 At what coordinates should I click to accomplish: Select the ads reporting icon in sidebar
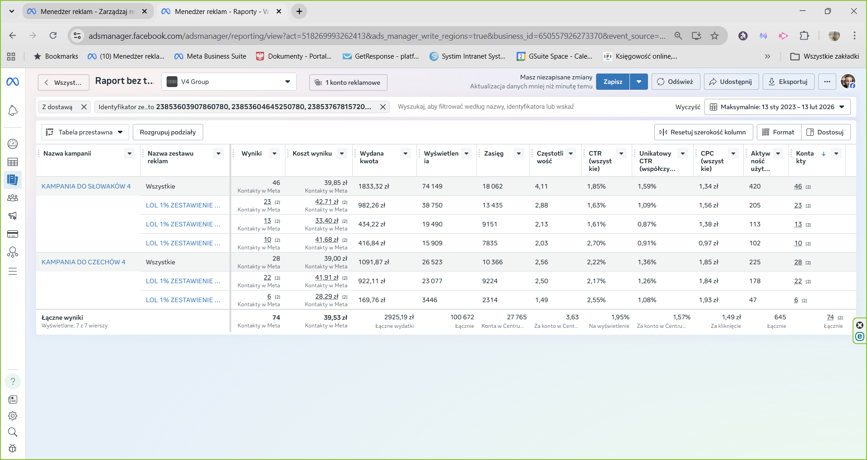click(13, 179)
